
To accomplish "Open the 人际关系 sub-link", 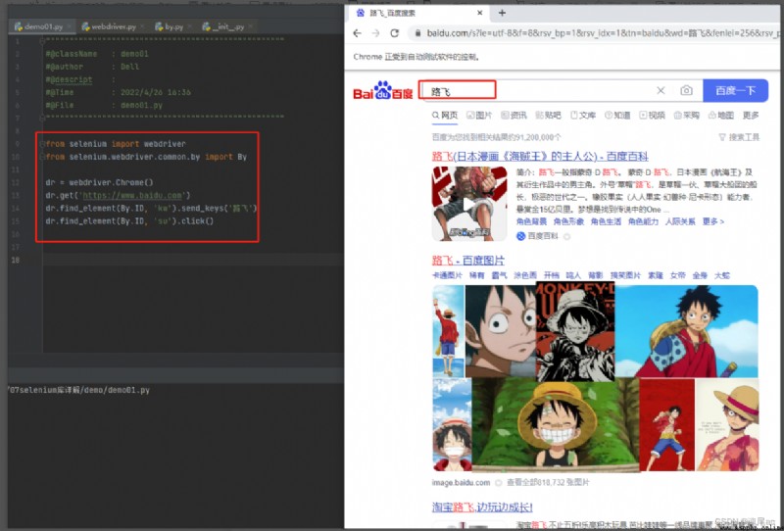I will [x=680, y=221].
